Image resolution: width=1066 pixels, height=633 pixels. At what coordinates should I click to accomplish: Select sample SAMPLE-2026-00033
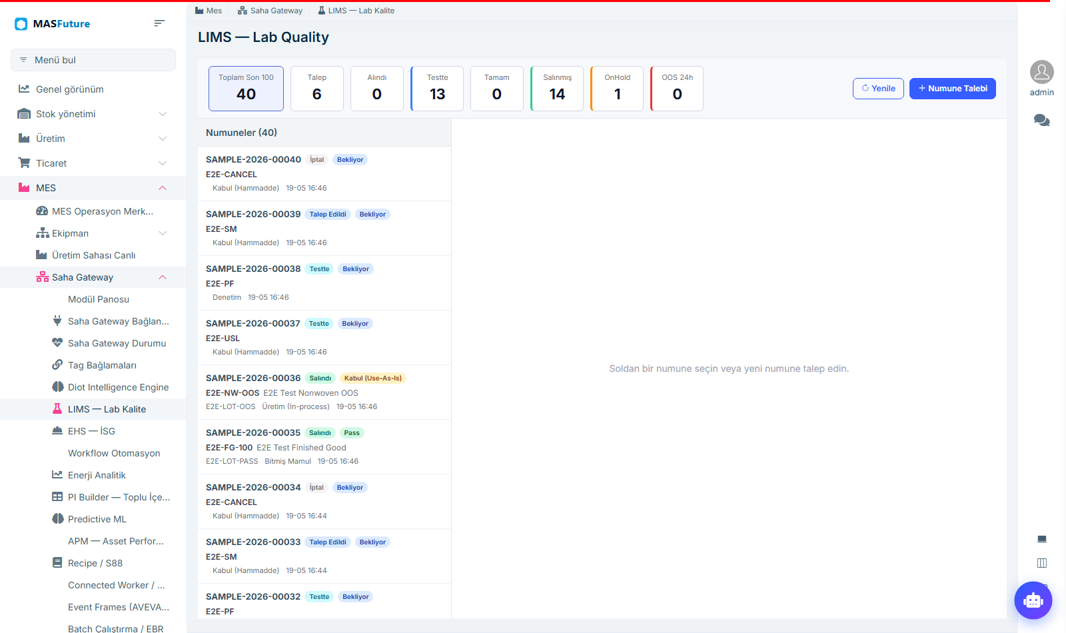tap(324, 556)
